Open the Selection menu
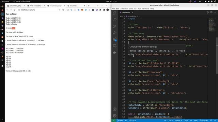 point(124,8)
